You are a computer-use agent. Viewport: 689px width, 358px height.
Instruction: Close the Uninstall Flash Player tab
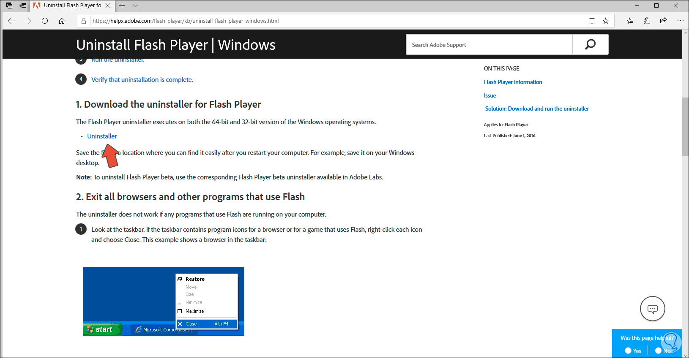coord(108,5)
